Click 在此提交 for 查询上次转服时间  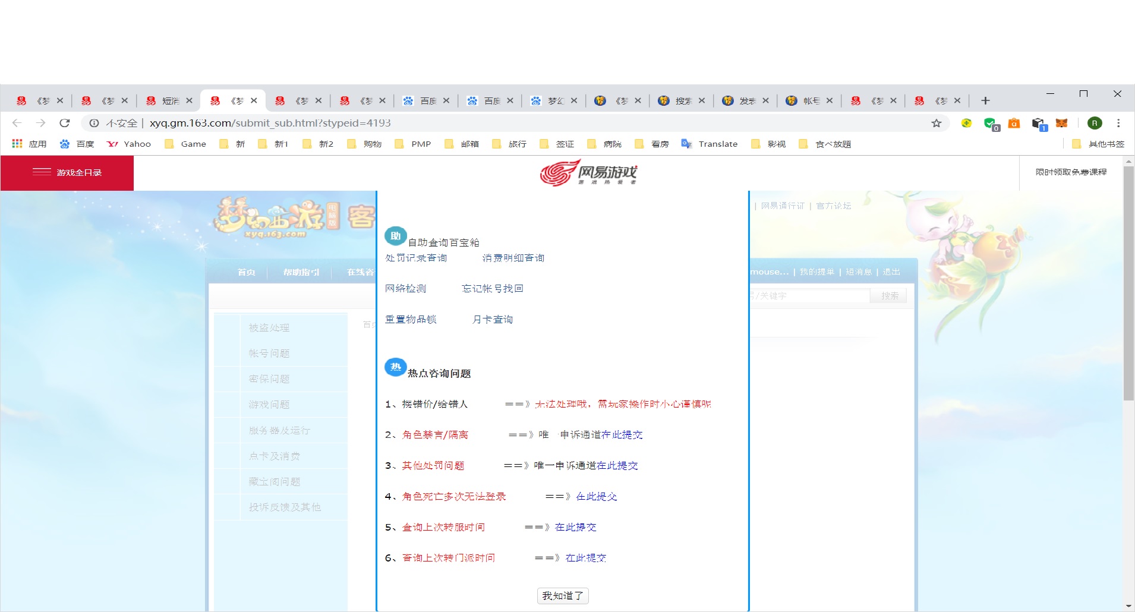(x=576, y=528)
